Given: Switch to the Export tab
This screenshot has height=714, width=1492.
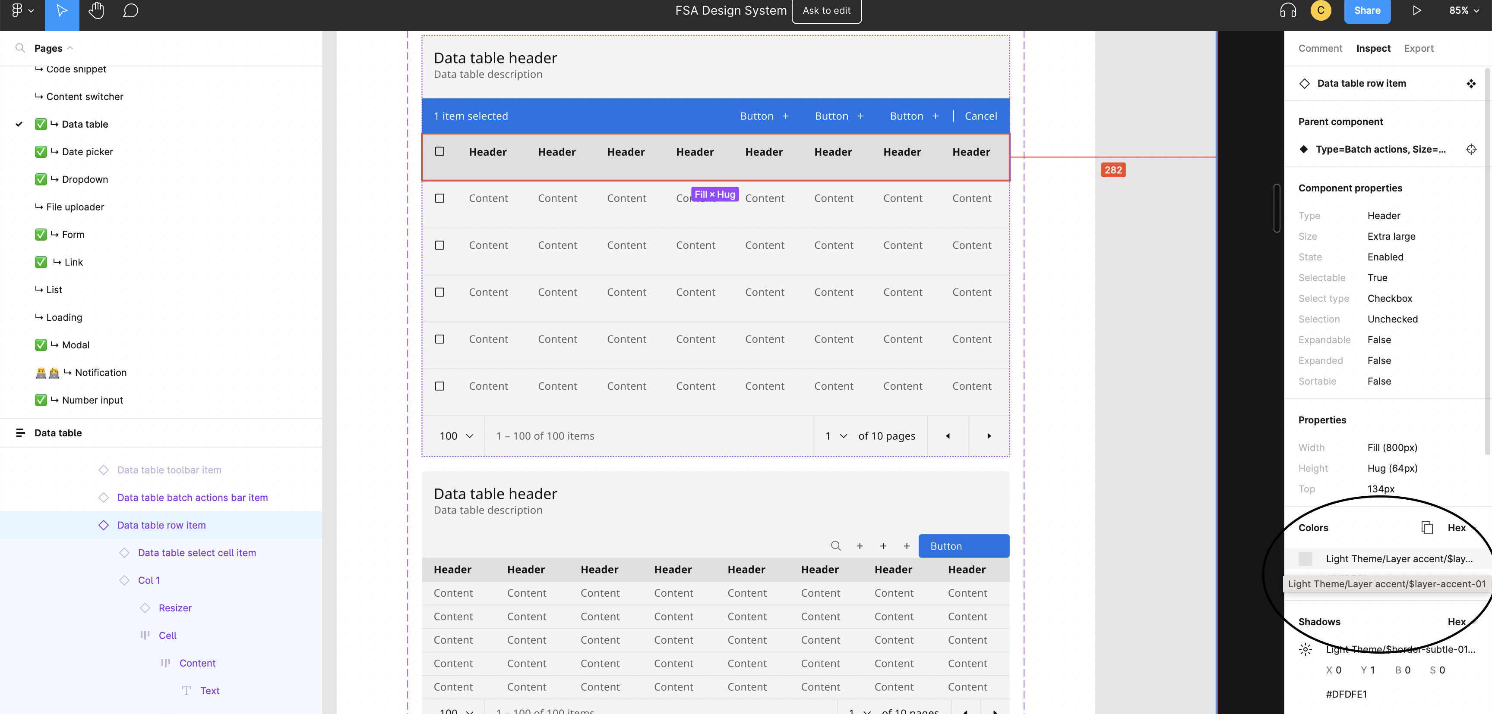Looking at the screenshot, I should pos(1419,48).
